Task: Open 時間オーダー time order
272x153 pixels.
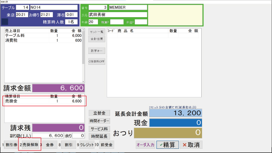Action: (x=99, y=121)
